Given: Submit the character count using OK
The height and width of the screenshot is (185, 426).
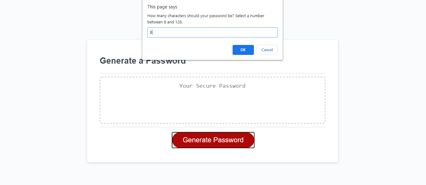Looking at the screenshot, I should click(x=243, y=50).
